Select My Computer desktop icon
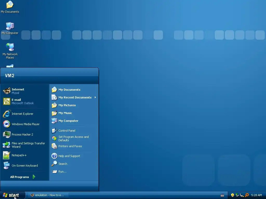Screen dimensions: 266x199 click(x=10, y=29)
